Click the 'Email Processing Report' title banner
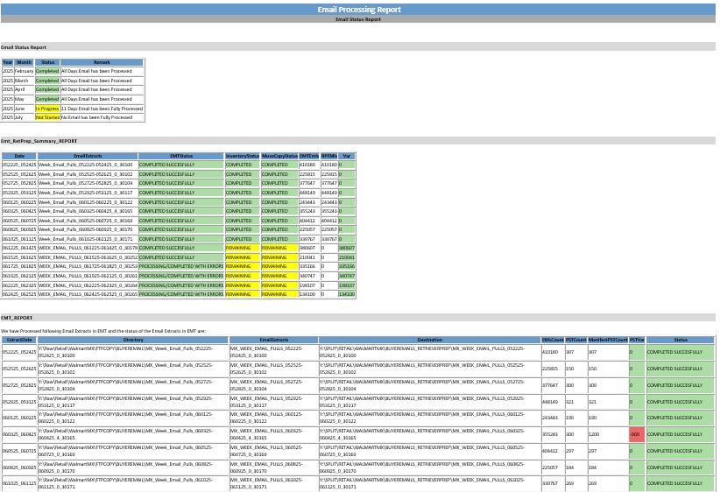Image resolution: width=720 pixels, height=492 pixels. 358,10
